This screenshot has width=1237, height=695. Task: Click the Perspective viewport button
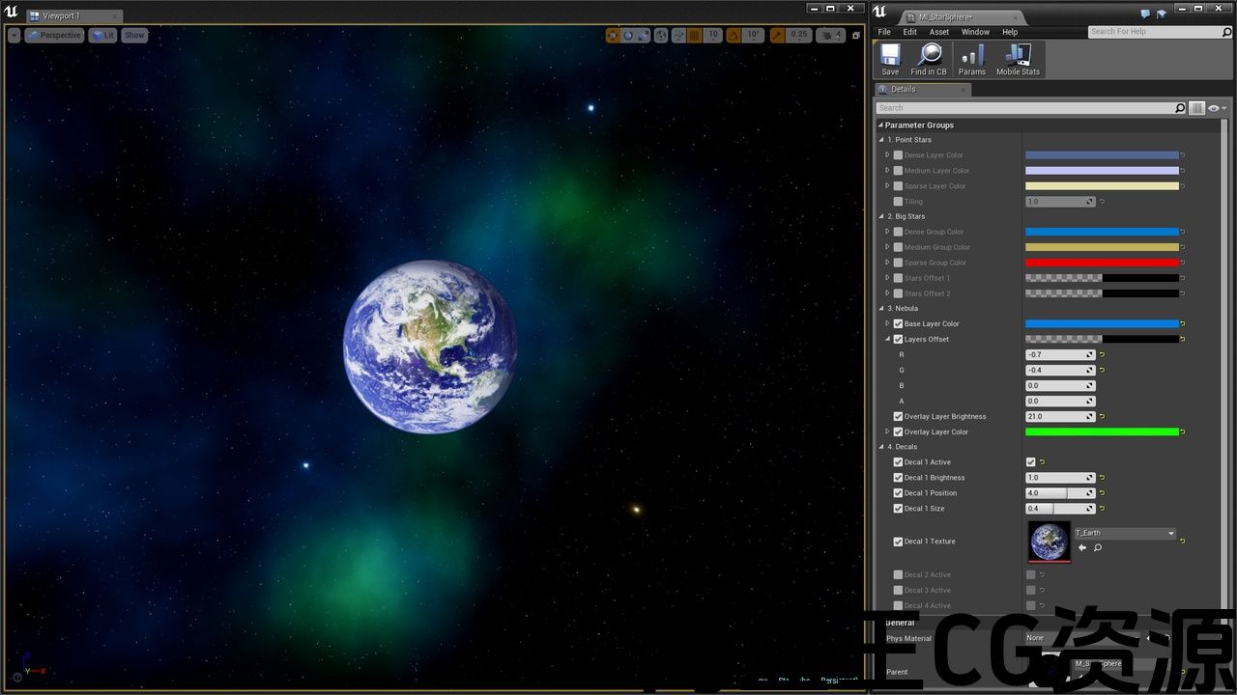54,36
